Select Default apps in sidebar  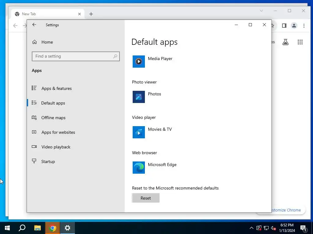click(53, 103)
